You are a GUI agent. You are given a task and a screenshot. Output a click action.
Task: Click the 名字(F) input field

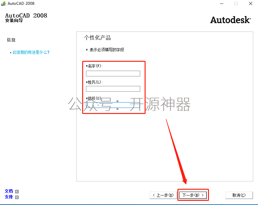[x=113, y=74]
